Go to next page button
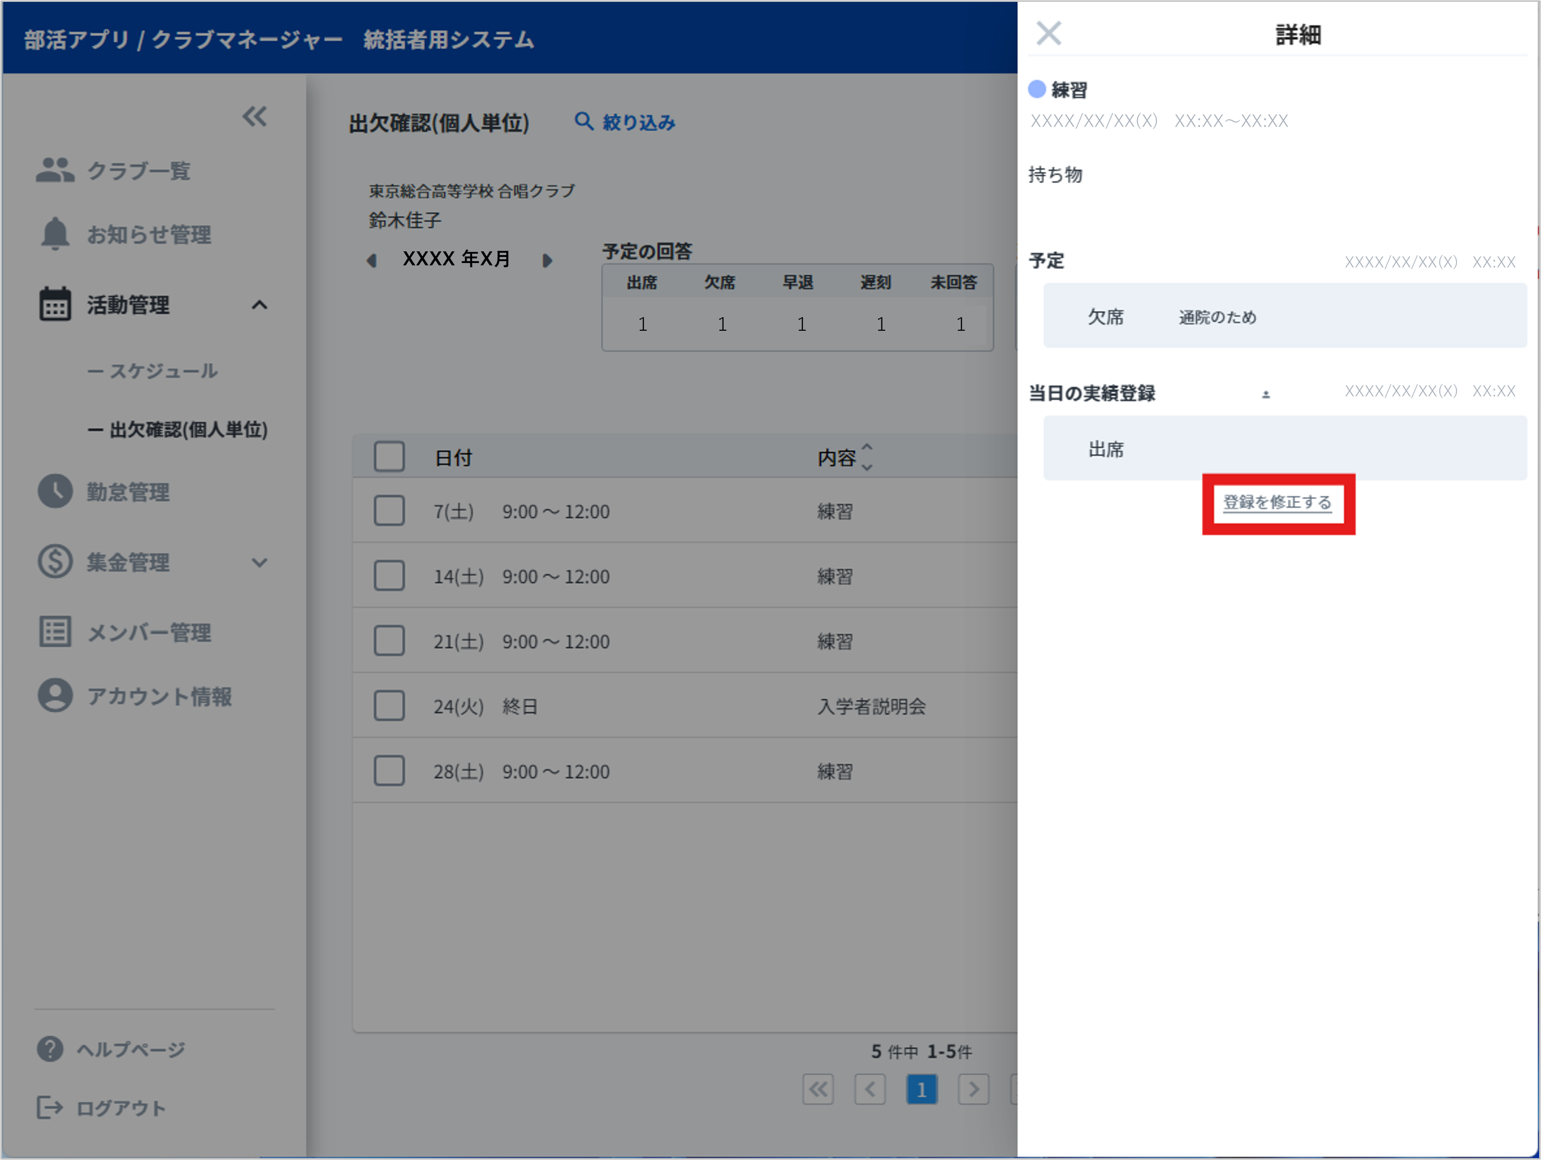 973,1089
